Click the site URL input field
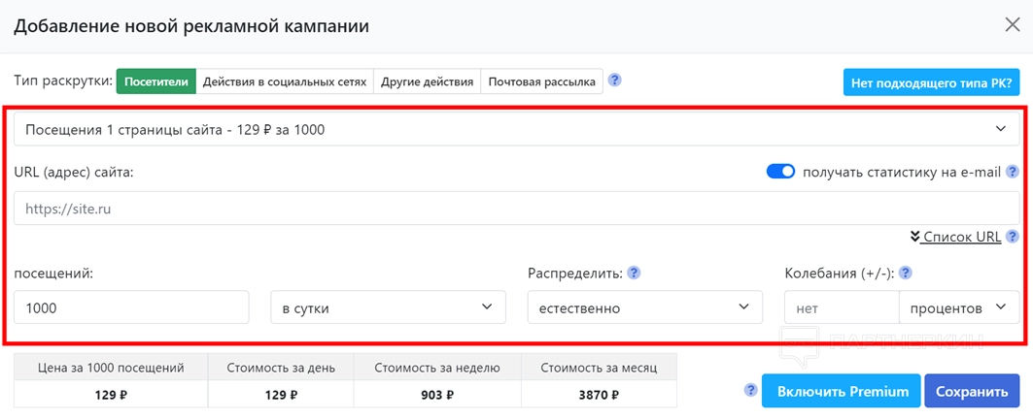The height and width of the screenshot is (419, 1033). [516, 209]
